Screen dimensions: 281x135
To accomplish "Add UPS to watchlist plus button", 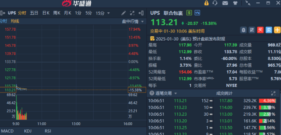I will (277, 30).
